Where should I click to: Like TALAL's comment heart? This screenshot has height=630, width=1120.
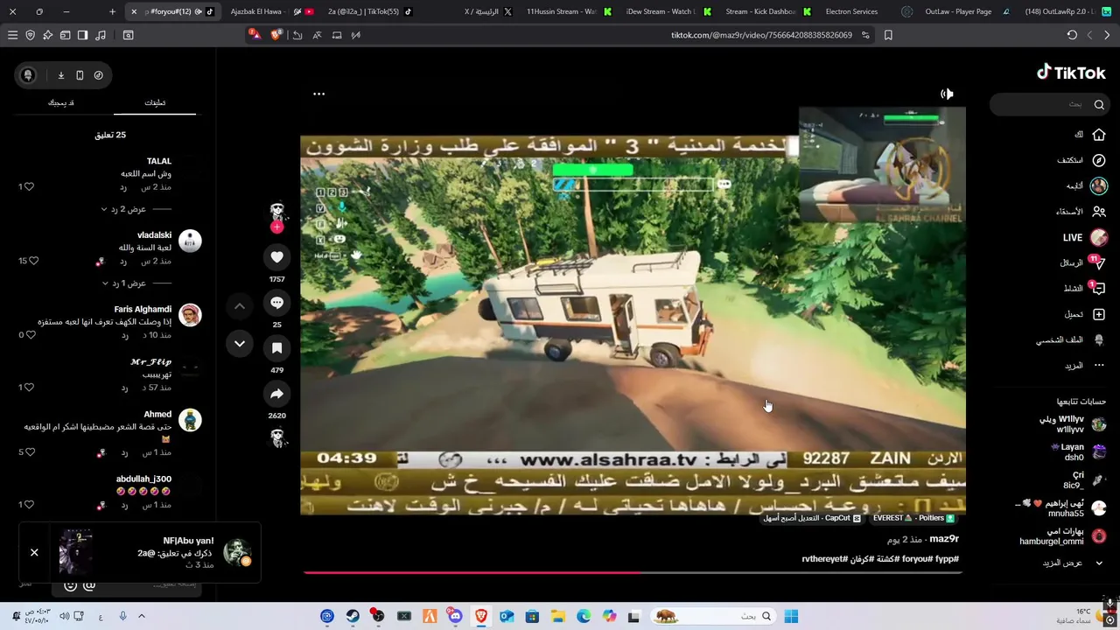(29, 186)
